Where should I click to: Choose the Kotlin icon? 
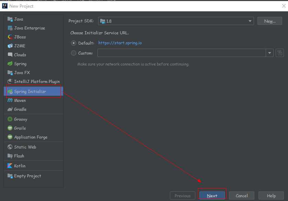[10, 166]
